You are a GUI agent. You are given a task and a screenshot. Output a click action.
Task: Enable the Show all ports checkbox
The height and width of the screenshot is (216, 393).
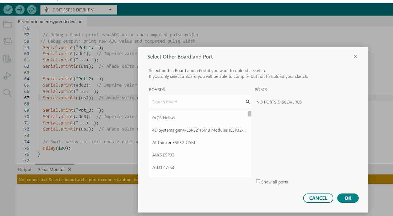(x=258, y=181)
